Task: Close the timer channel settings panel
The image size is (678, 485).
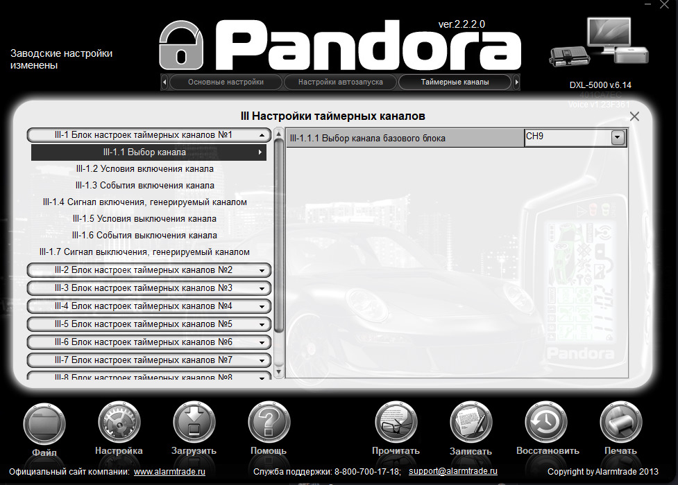Action: [634, 116]
